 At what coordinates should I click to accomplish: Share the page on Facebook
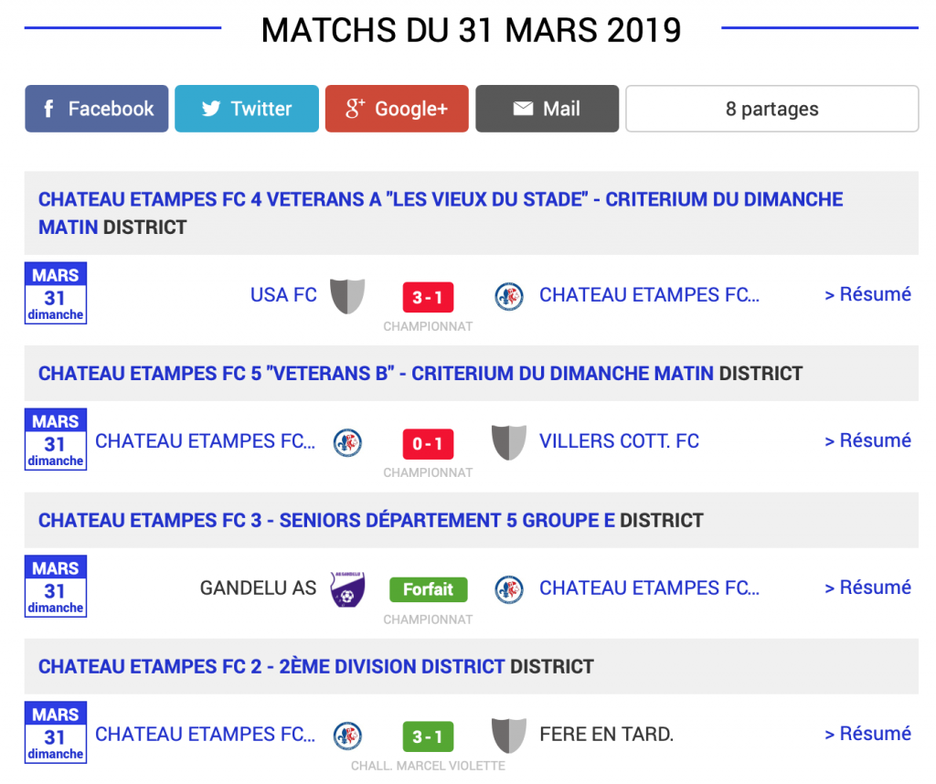click(x=97, y=109)
